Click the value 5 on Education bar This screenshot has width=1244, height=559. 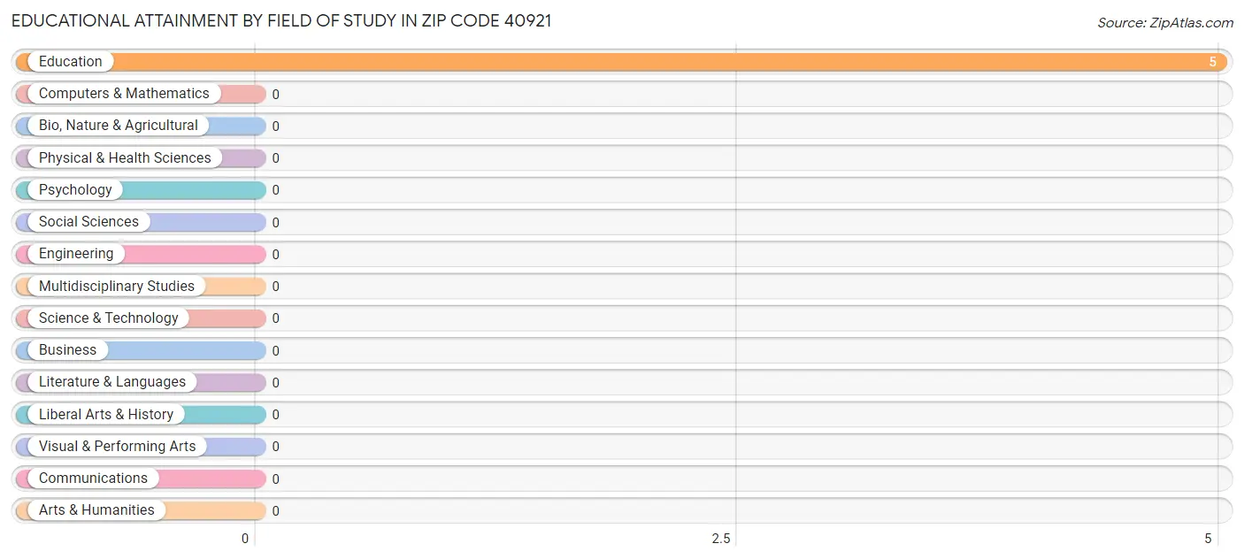click(x=1213, y=62)
